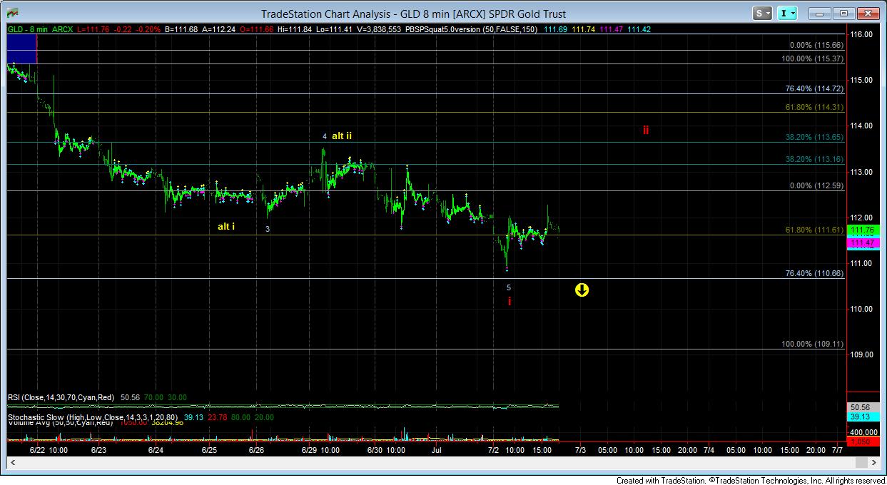This screenshot has height=485, width=887.
Task: Click the '7/3' date on the time axis
Action: tap(581, 451)
